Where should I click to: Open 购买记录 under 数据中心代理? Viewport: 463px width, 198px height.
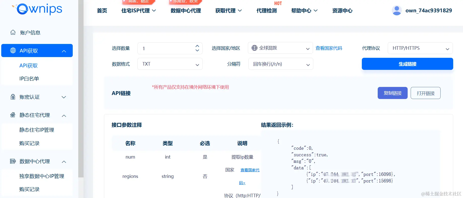click(x=29, y=189)
